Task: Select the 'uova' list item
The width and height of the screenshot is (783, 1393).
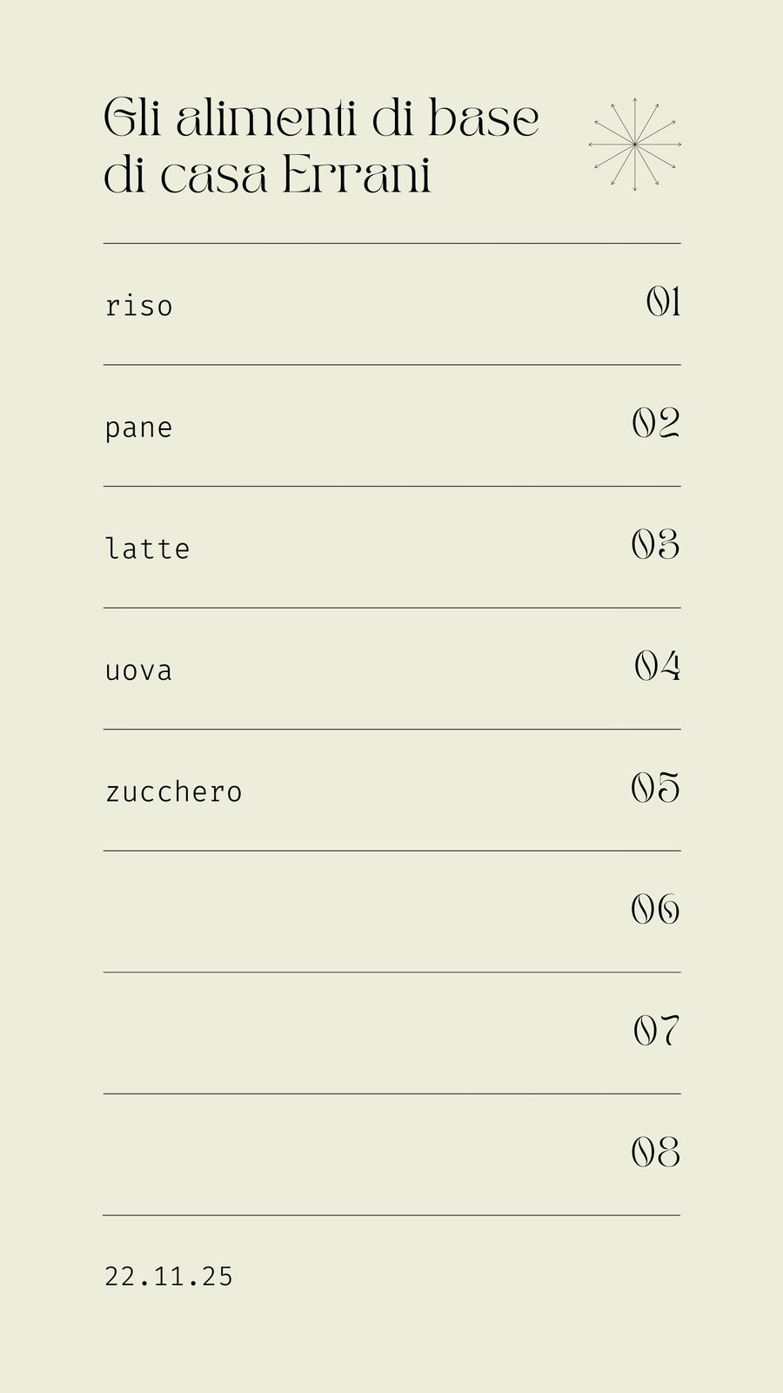Action: (139, 671)
